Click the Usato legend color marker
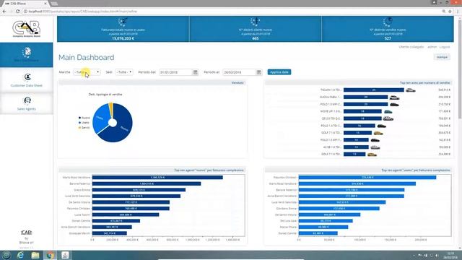The height and width of the screenshot is (260, 462). click(x=79, y=123)
